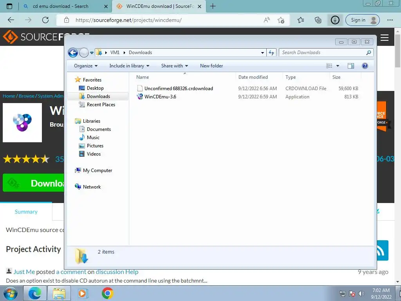This screenshot has height=301, width=401.
Task: Close the WinCDEmu download SourceForge tab
Action: (200, 6)
